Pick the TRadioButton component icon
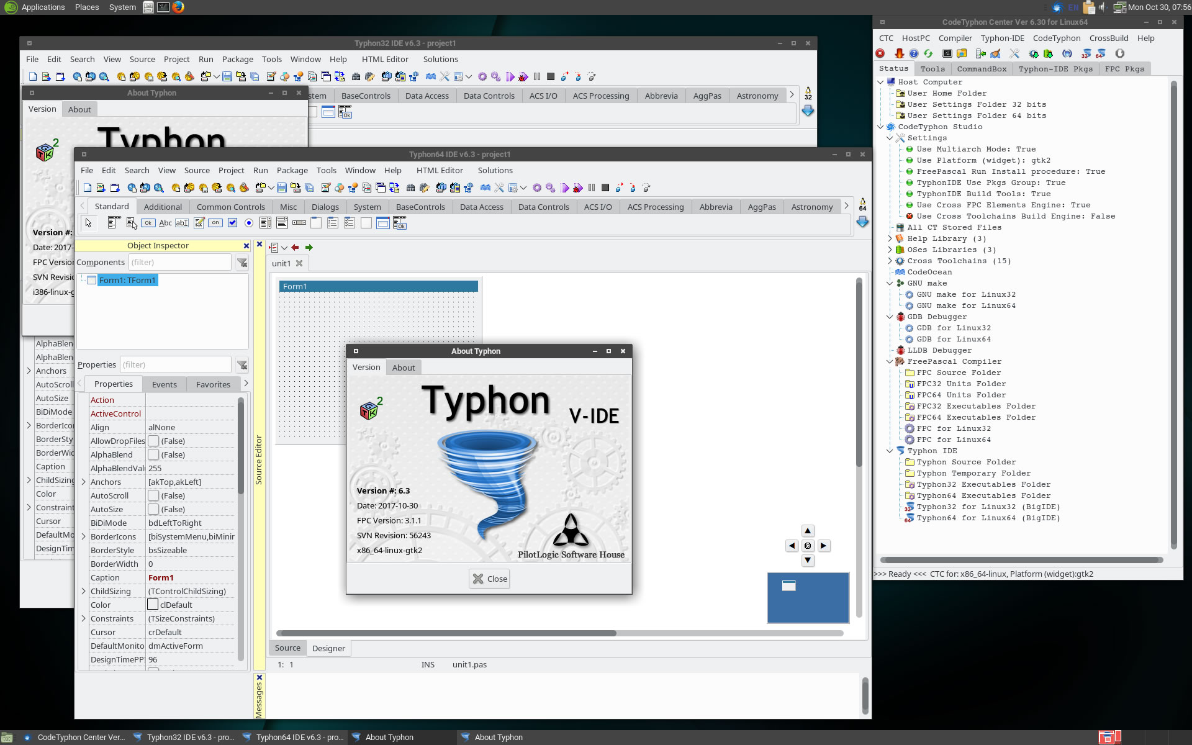The image size is (1192, 745). (x=249, y=223)
